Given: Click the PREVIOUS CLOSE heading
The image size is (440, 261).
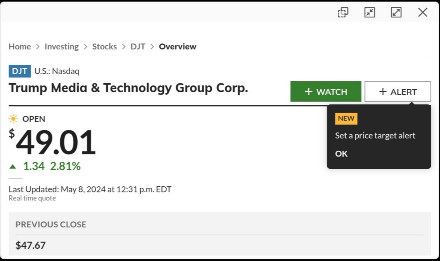Looking at the screenshot, I should click(x=51, y=225).
